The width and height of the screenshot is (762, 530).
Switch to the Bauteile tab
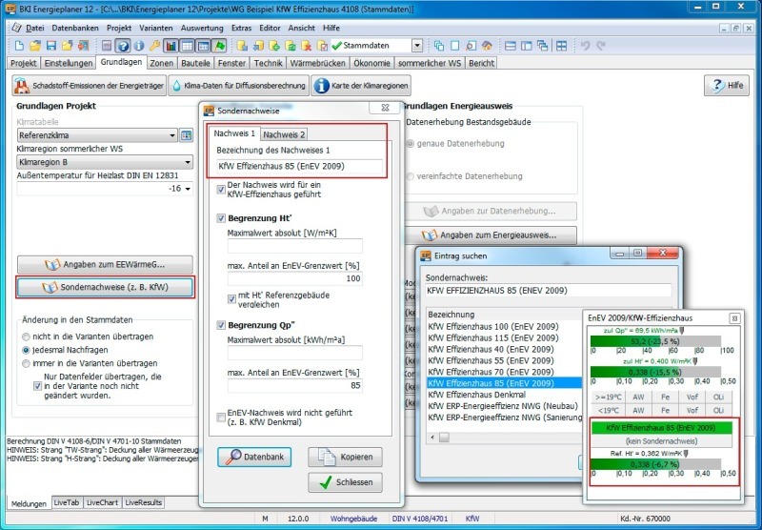[195, 63]
